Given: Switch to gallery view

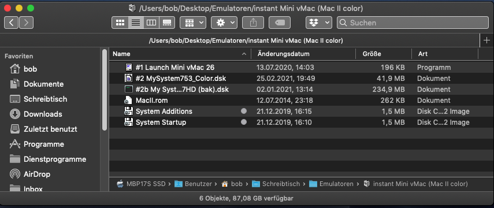Looking at the screenshot, I should pos(167,23).
